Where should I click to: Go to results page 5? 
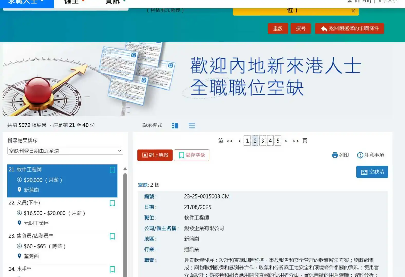click(x=278, y=141)
